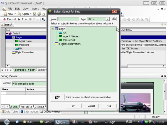Click the binoculars find icon in dialog
Viewport: 167px width, 125px height.
point(114,19)
